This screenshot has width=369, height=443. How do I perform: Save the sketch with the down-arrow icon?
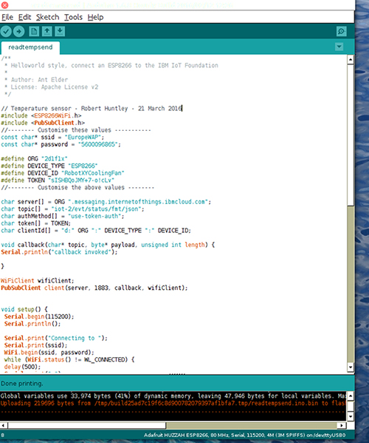pos(60,31)
